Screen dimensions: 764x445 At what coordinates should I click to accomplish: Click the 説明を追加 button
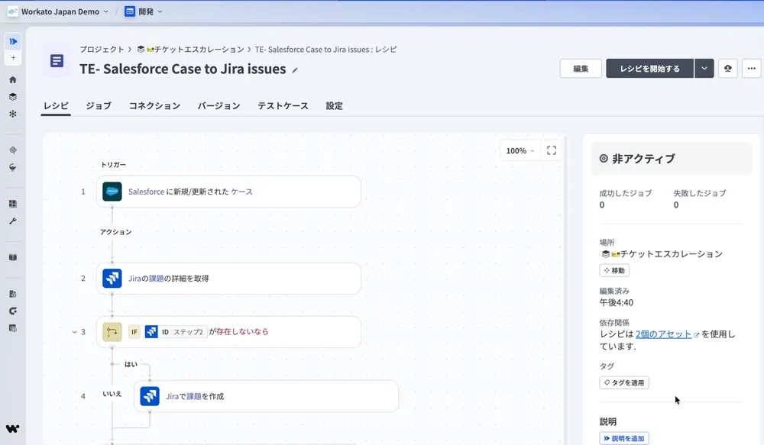[x=624, y=438]
